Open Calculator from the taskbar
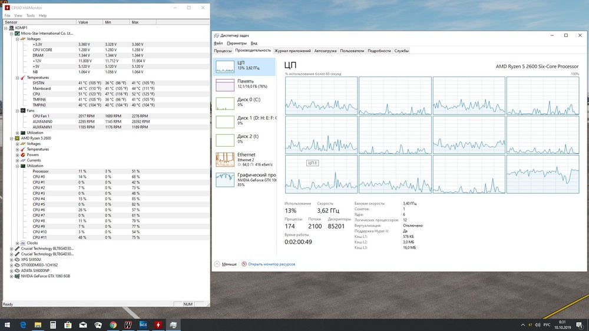The height and width of the screenshot is (331, 589). pyautogui.click(x=53, y=325)
